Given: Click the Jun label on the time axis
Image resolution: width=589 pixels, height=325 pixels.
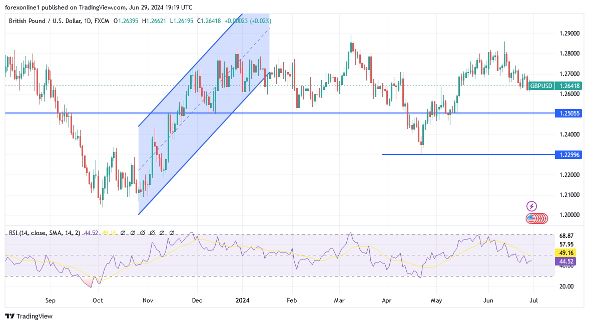Looking at the screenshot, I should point(488,300).
